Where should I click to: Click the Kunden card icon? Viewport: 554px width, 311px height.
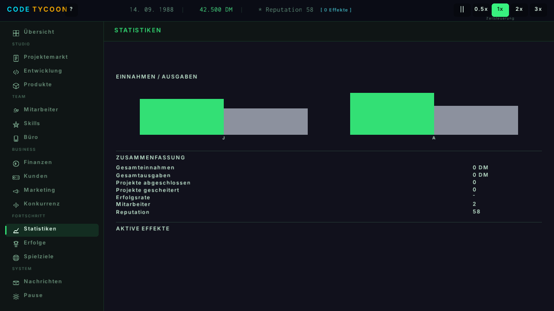pyautogui.click(x=16, y=178)
